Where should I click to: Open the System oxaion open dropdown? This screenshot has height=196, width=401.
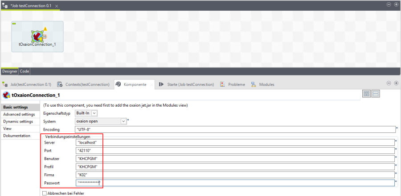(123, 121)
